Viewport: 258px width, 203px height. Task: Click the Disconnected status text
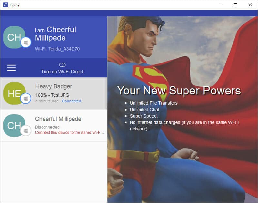coord(47,127)
